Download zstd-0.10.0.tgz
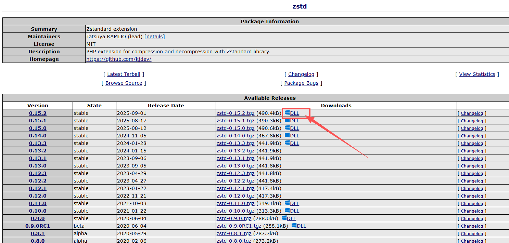 pos(236,211)
